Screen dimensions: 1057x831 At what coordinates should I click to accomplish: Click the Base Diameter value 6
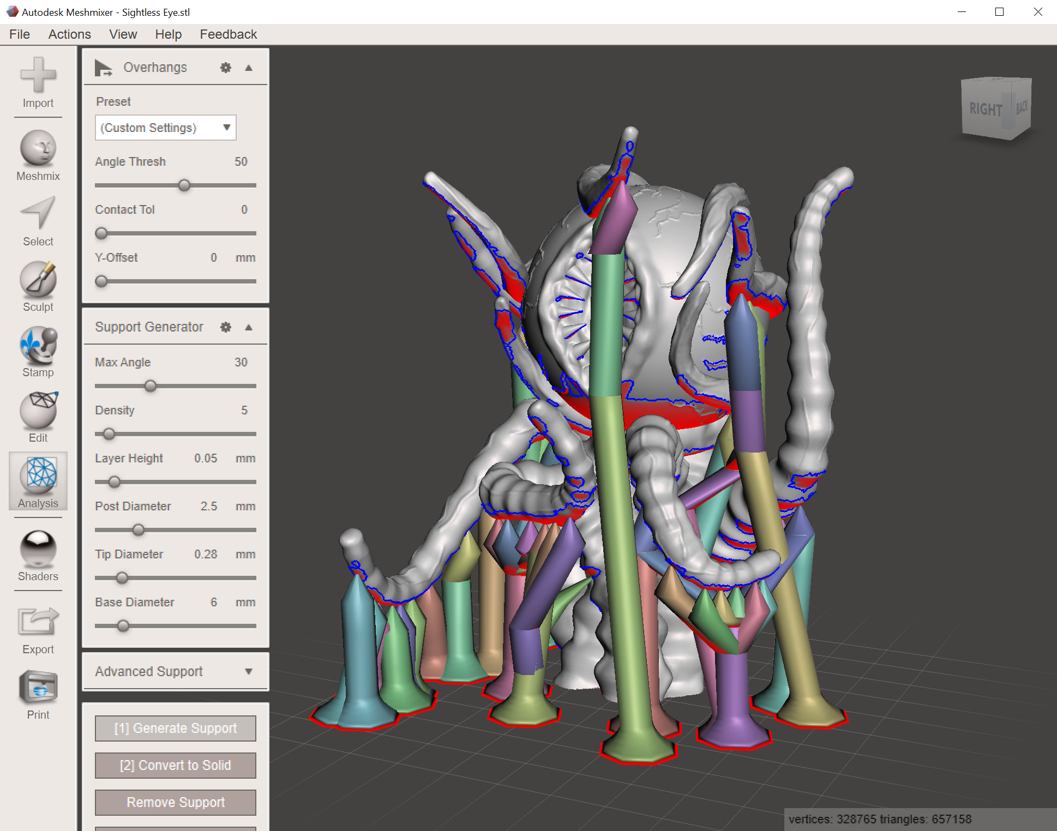pos(214,602)
